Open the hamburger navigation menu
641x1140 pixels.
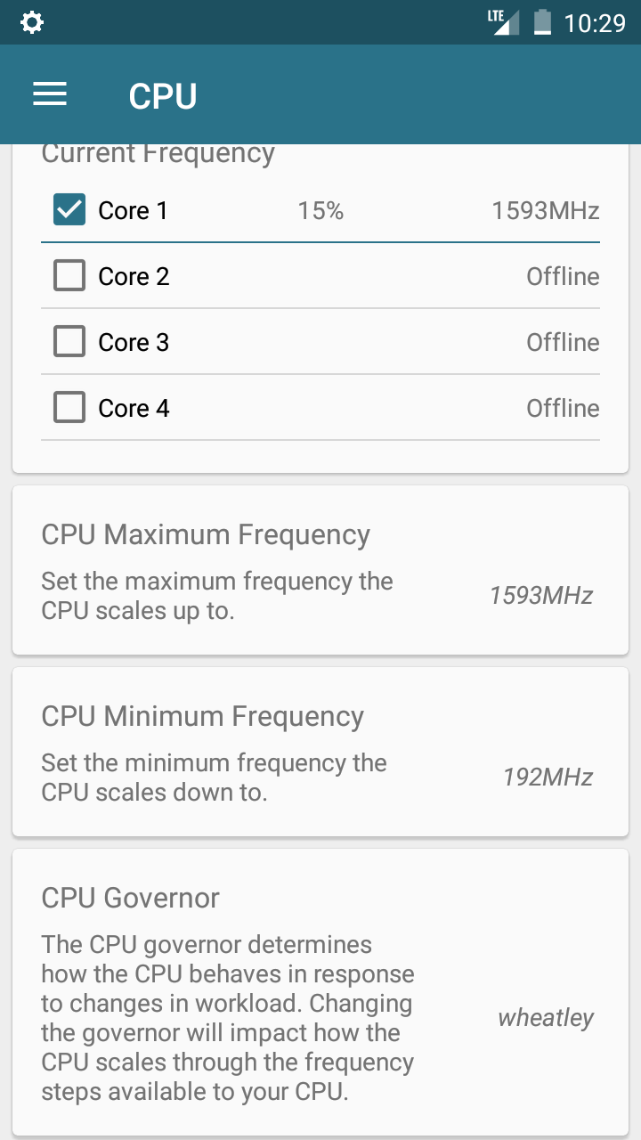50,95
